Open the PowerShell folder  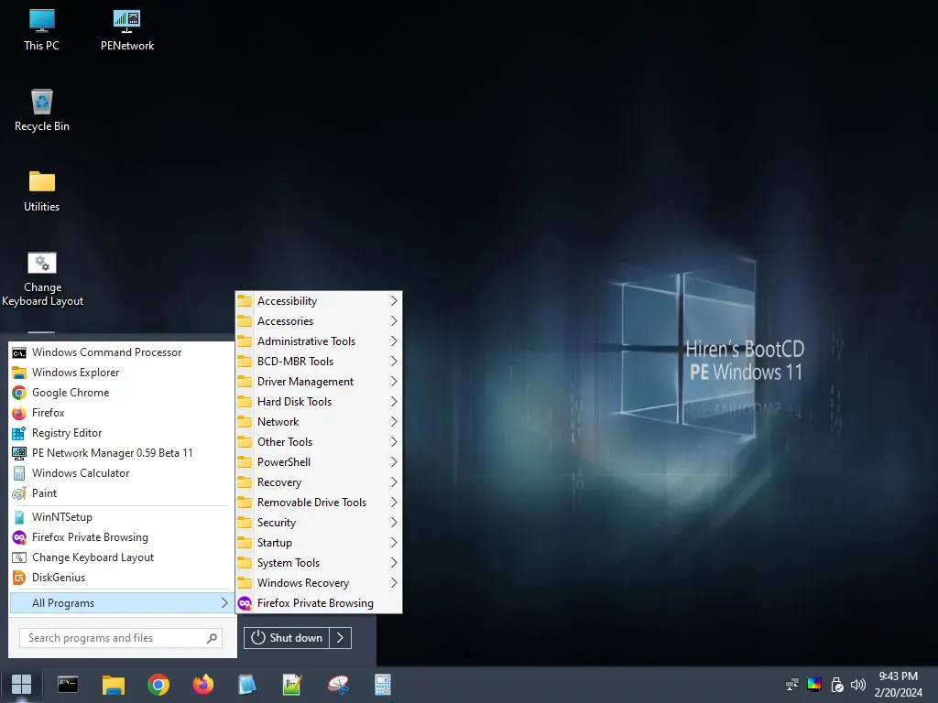(x=319, y=462)
